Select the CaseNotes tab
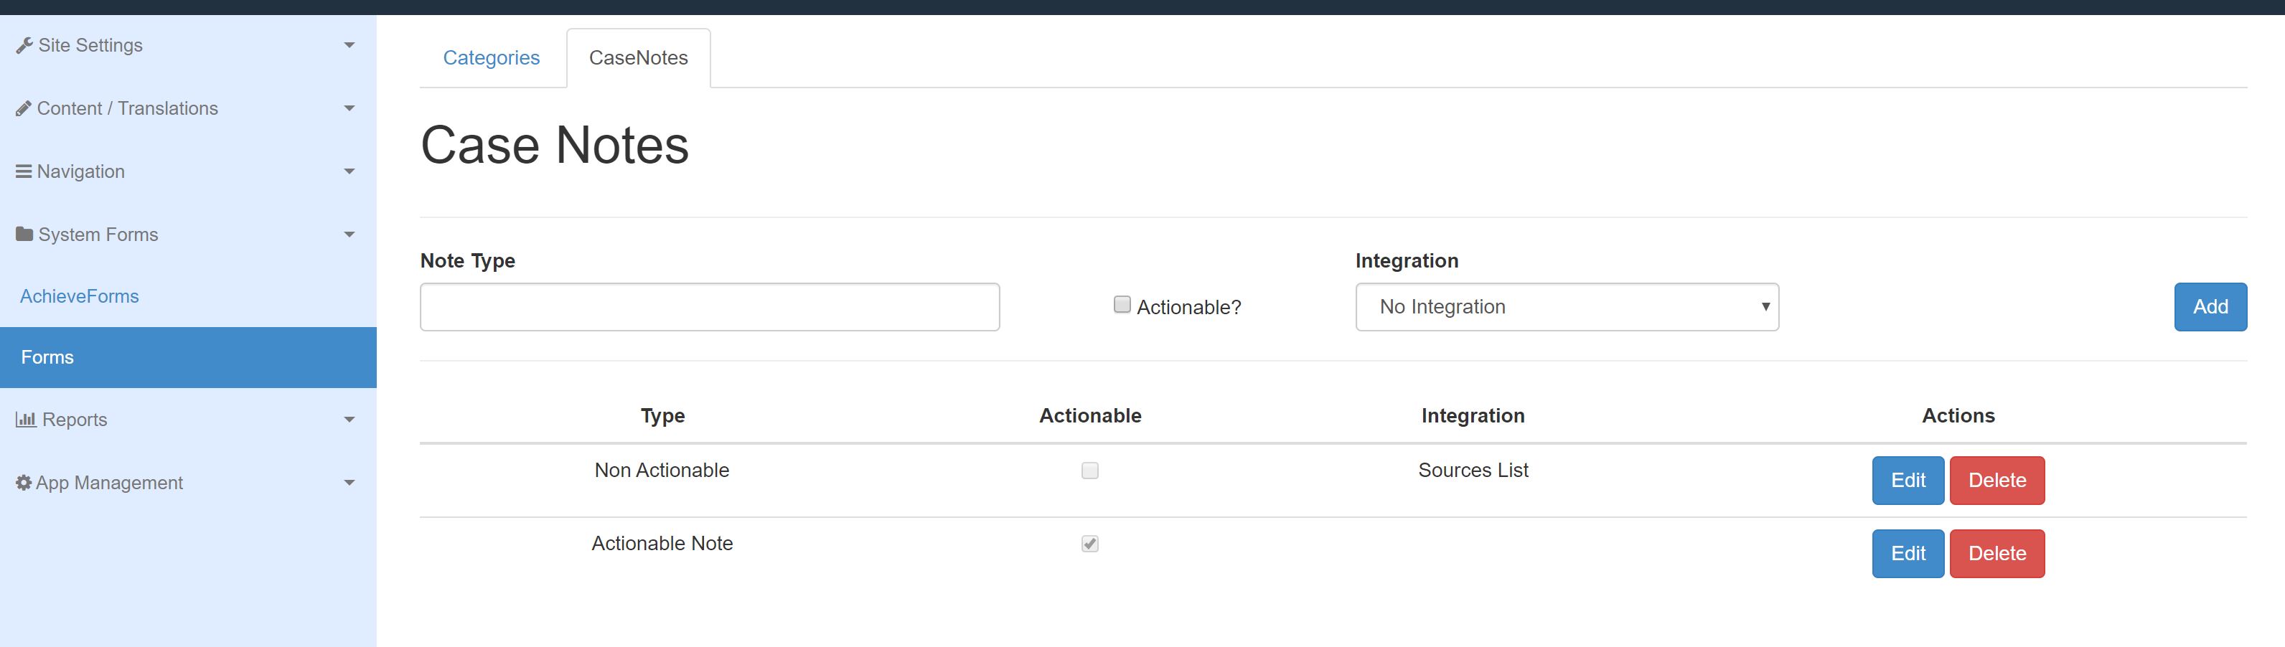Screen dimensions: 2285x647 tap(638, 57)
